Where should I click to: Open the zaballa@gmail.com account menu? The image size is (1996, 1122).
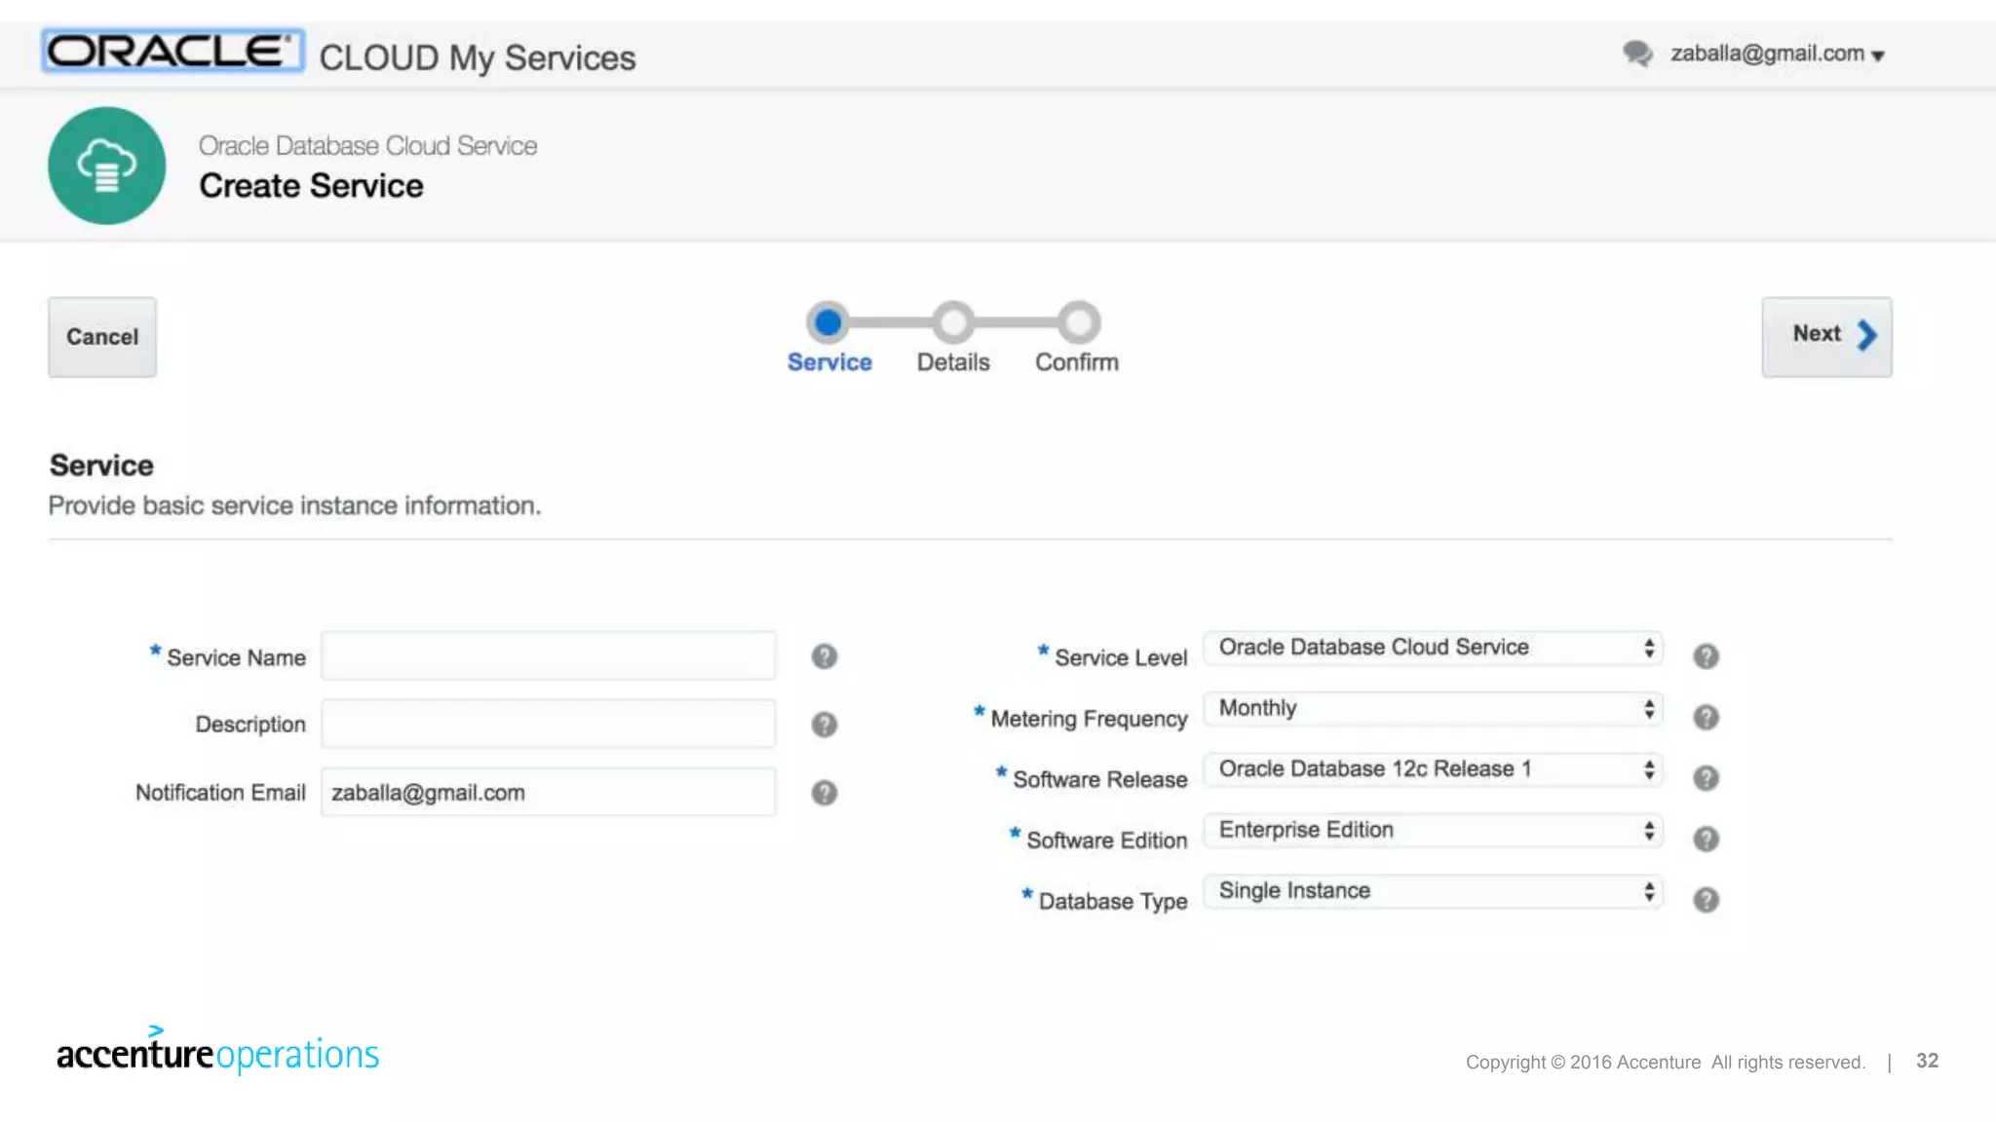pyautogui.click(x=1778, y=55)
